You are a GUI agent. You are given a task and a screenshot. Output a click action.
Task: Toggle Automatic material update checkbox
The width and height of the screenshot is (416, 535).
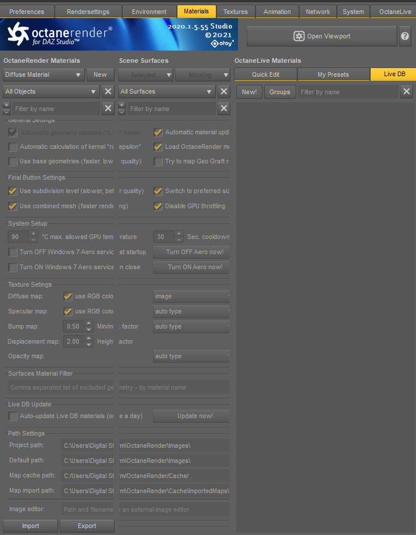pos(158,133)
